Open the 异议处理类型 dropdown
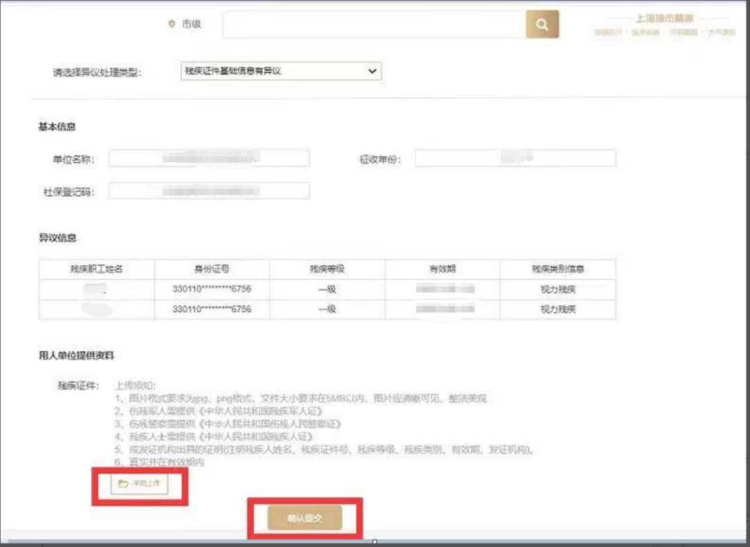750x547 pixels. pyautogui.click(x=281, y=72)
